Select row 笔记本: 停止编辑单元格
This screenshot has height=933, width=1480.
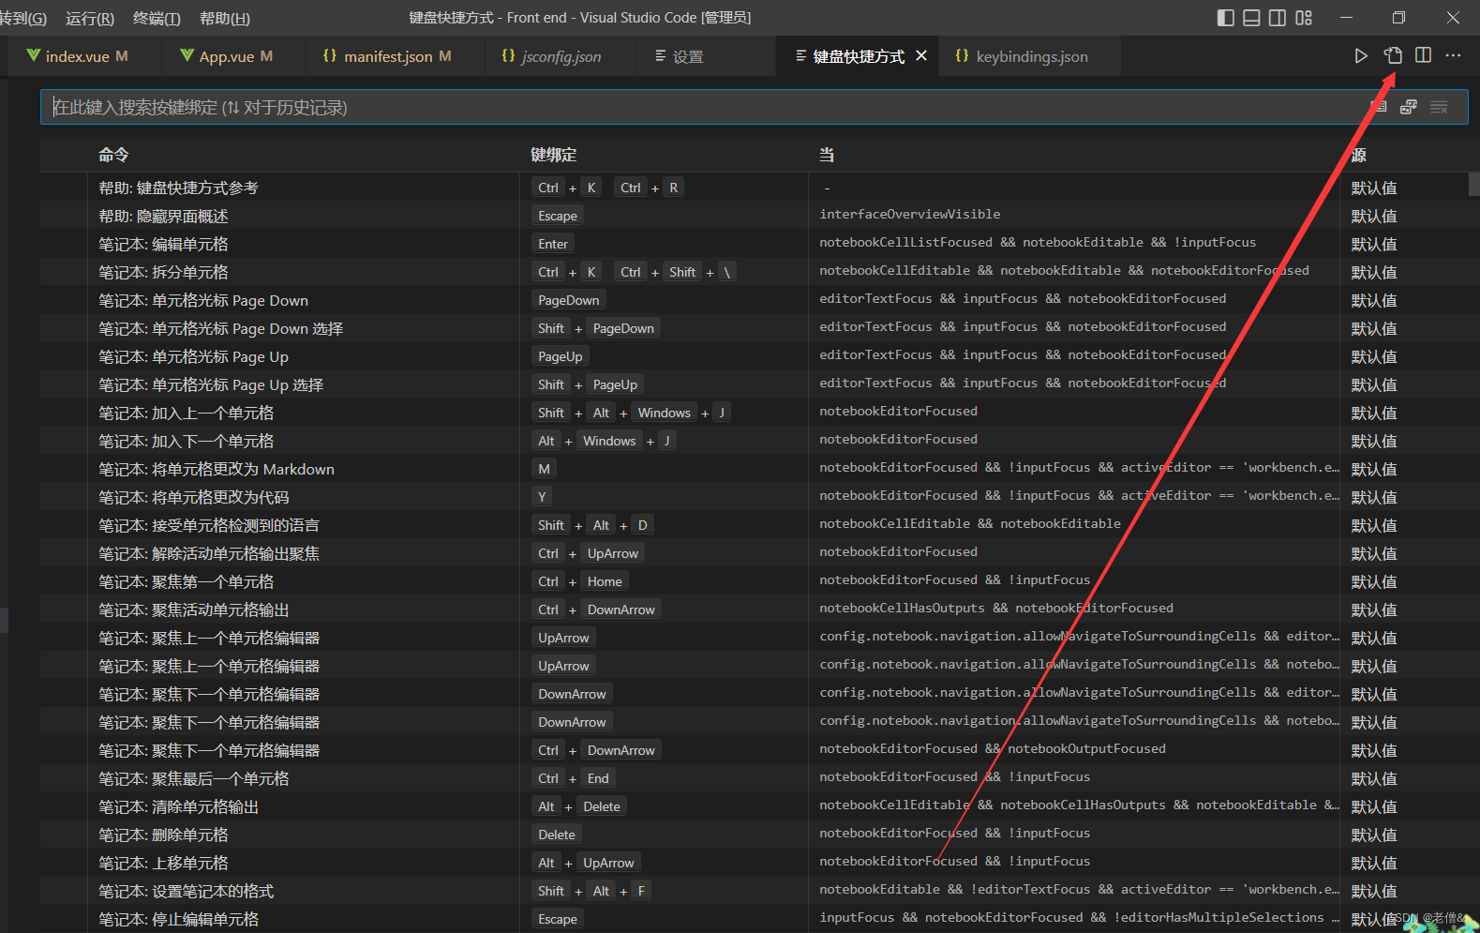(755, 919)
